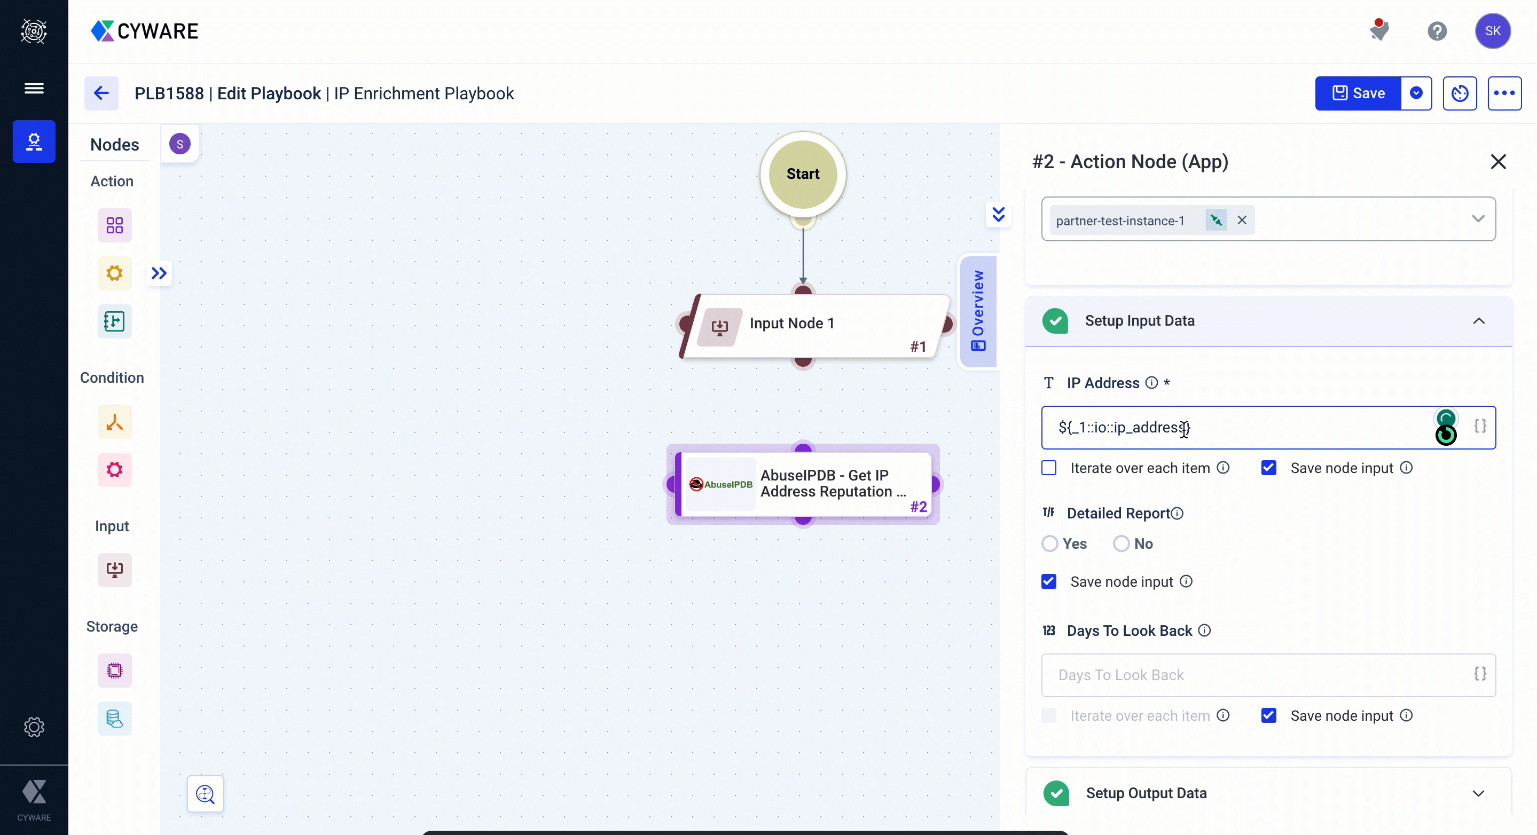
Task: Open the three-dots more options menu
Action: coord(1504,93)
